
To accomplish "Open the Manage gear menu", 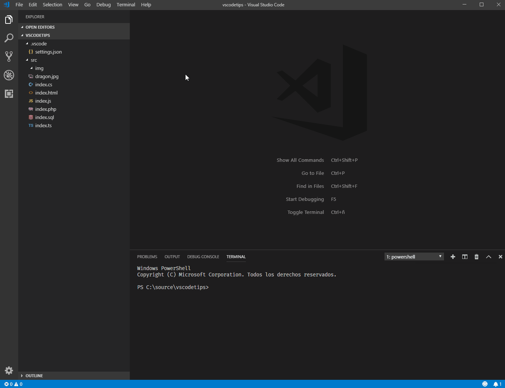I will pos(9,371).
